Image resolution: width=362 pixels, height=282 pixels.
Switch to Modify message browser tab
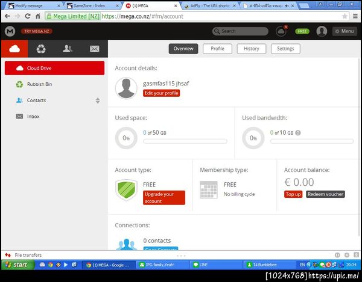(x=33, y=6)
